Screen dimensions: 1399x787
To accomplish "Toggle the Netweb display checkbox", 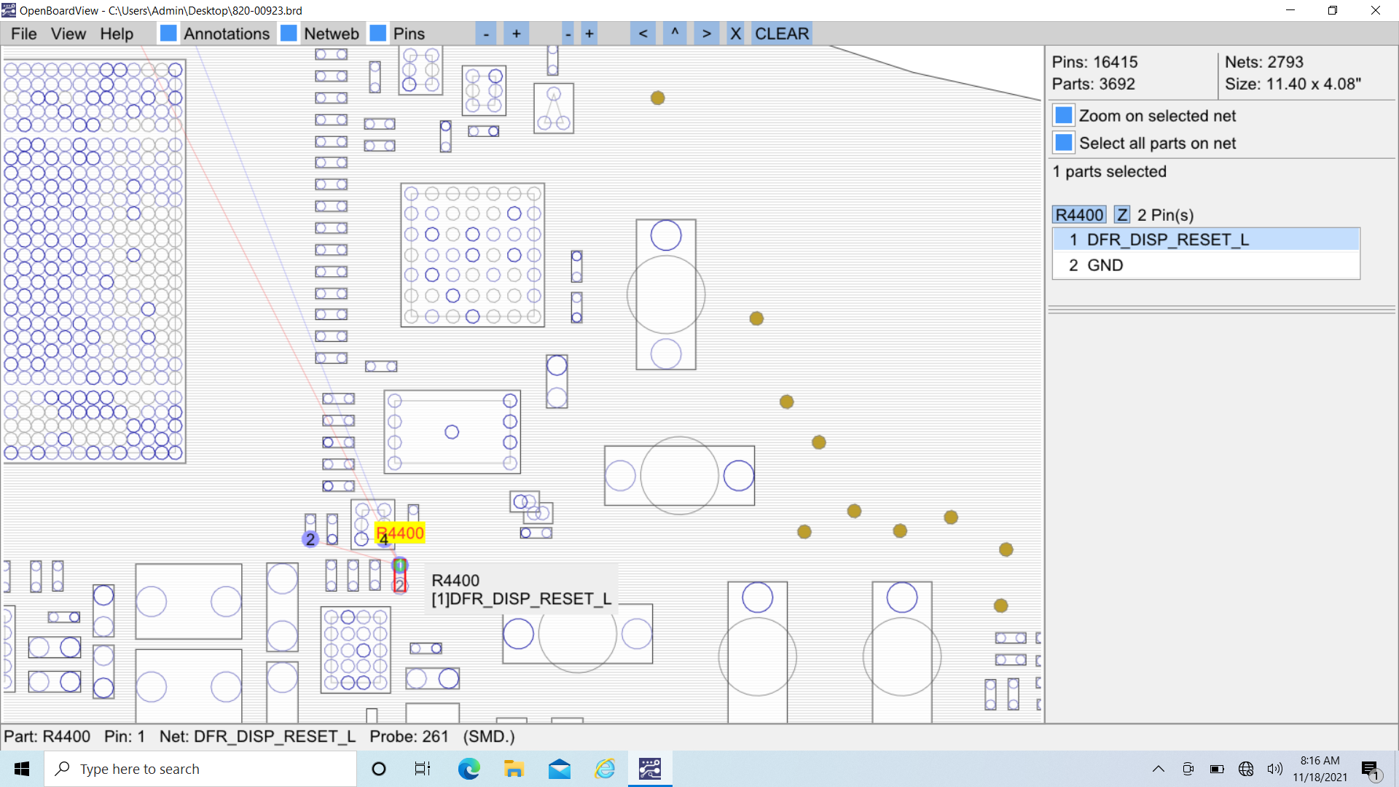I will point(288,33).
